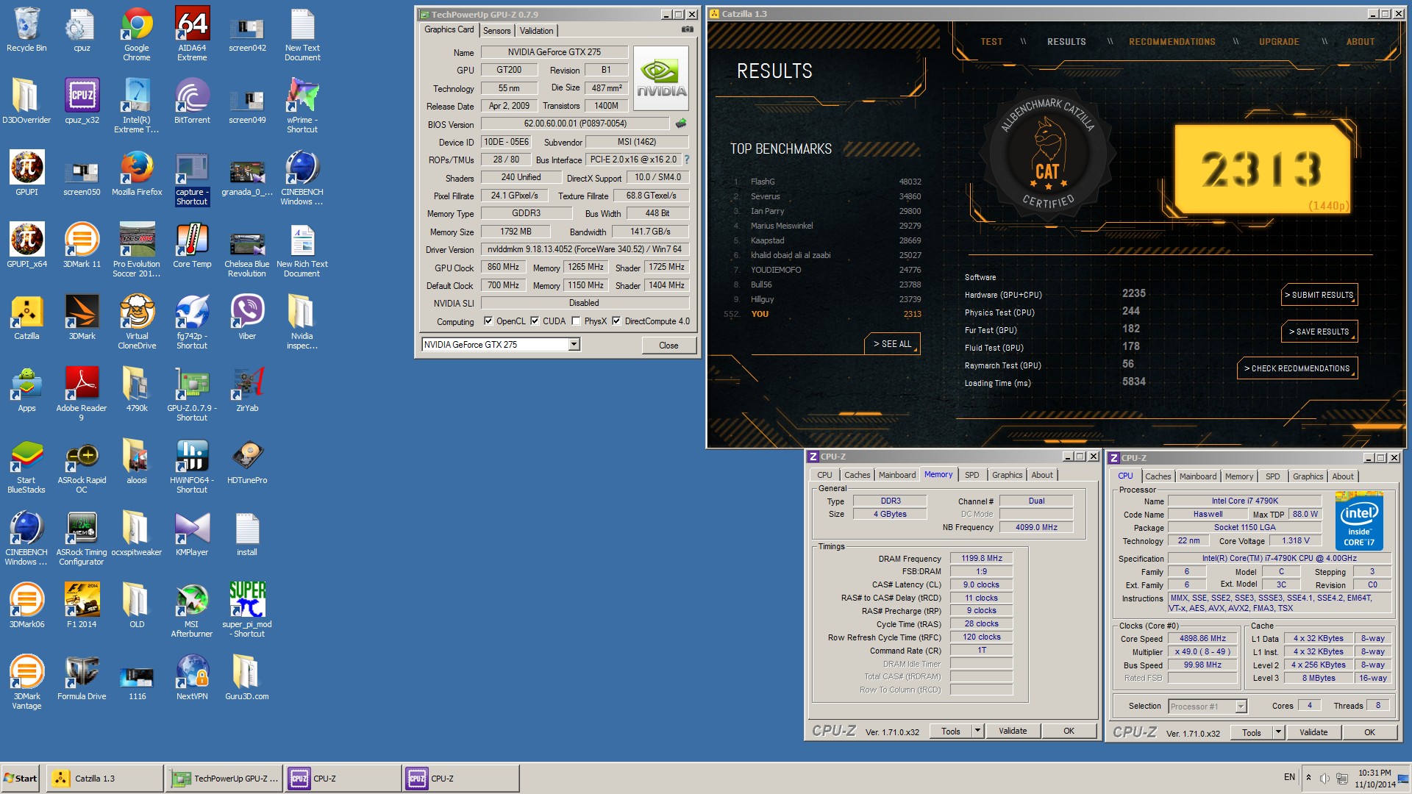The width and height of the screenshot is (1412, 794).
Task: Launch the HWiNFO64 desktop shortcut
Action: 192,466
